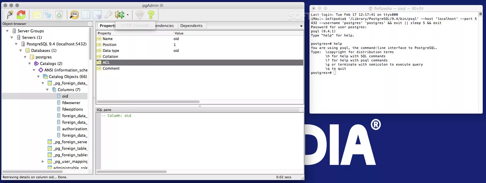
Task: Collapse the ANSI information_schema node
Action: coord(34,70)
